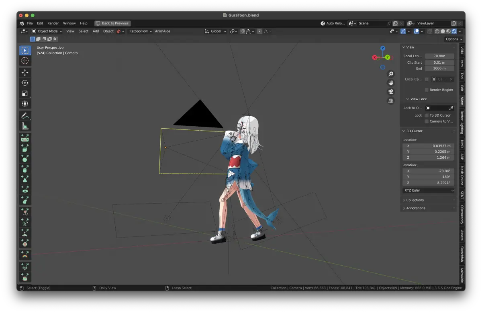This screenshot has width=482, height=313.
Task: Click the Back to Previous button
Action: [112, 23]
